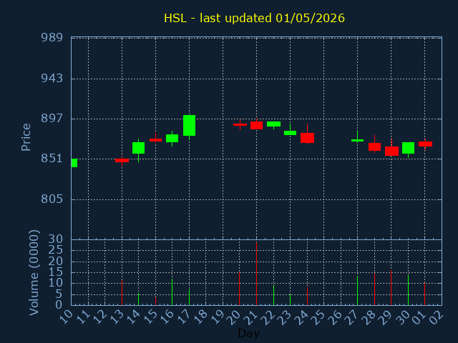Click the red candlestick on day 24
The height and width of the screenshot is (343, 458).
pos(307,138)
